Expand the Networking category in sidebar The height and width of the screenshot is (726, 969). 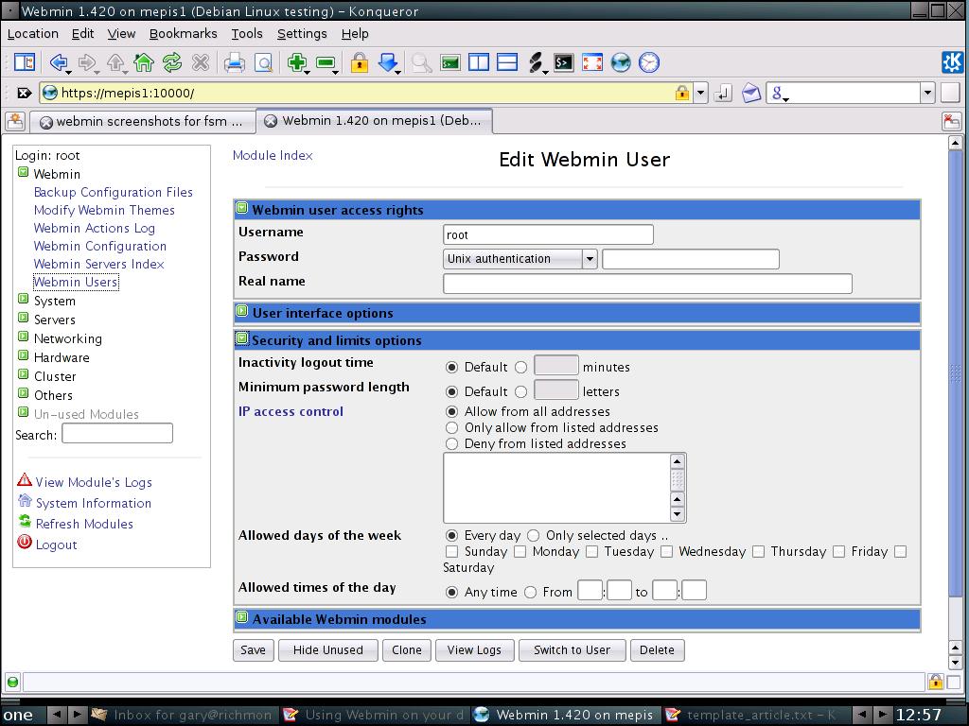pyautogui.click(x=23, y=337)
